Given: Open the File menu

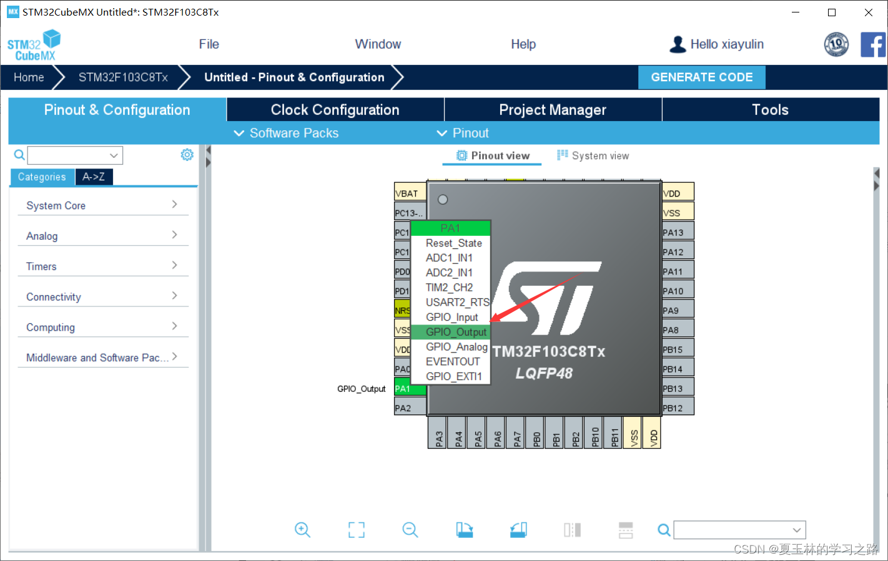Looking at the screenshot, I should click(x=209, y=44).
